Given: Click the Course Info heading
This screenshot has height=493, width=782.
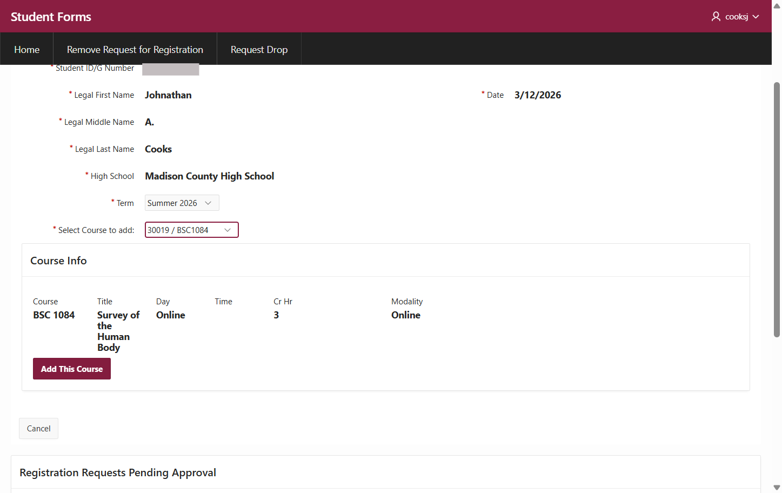Looking at the screenshot, I should [58, 261].
